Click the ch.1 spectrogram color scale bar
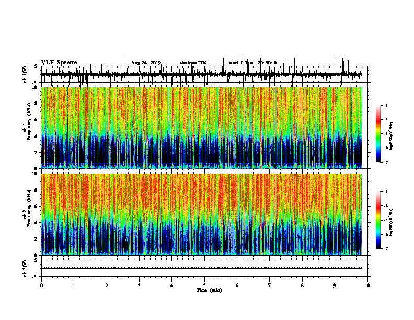Image resolution: width=414 pixels, height=320 pixels. pyautogui.click(x=378, y=134)
